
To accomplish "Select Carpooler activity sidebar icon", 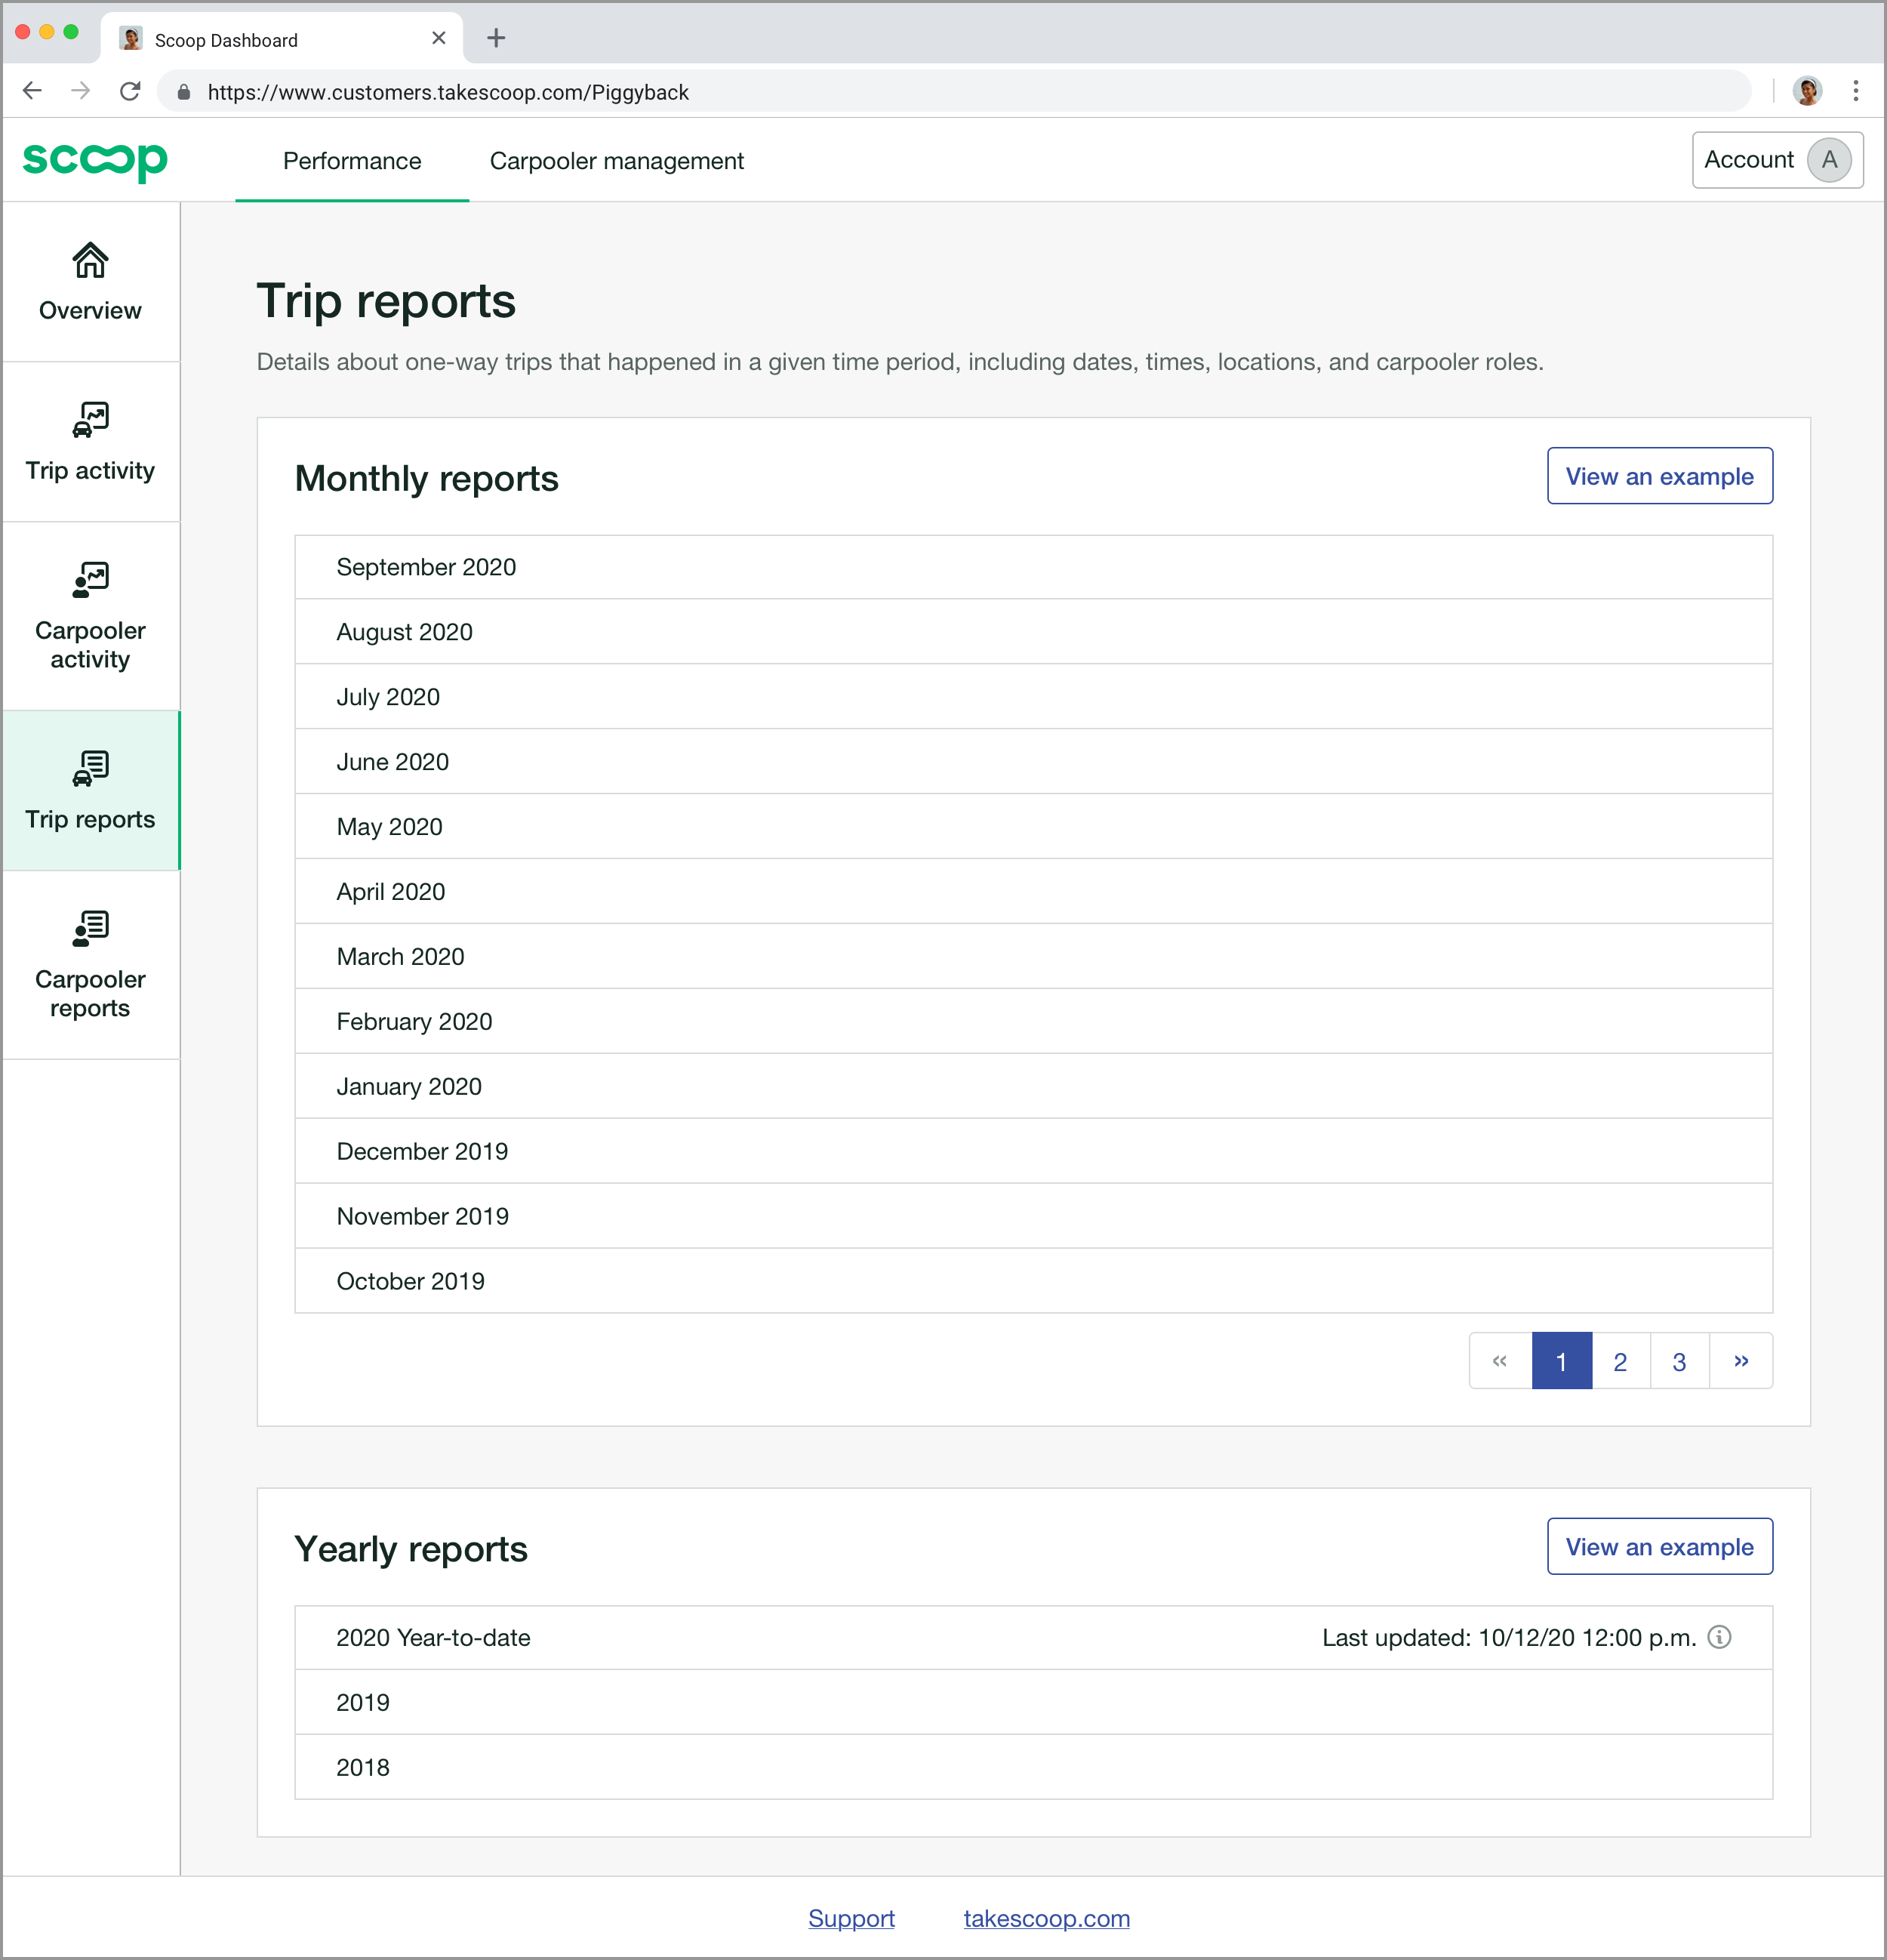I will pyautogui.click(x=90, y=580).
